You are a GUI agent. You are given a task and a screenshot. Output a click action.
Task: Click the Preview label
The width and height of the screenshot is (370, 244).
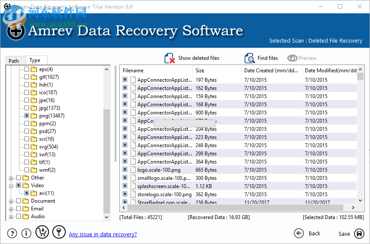pos(308,58)
